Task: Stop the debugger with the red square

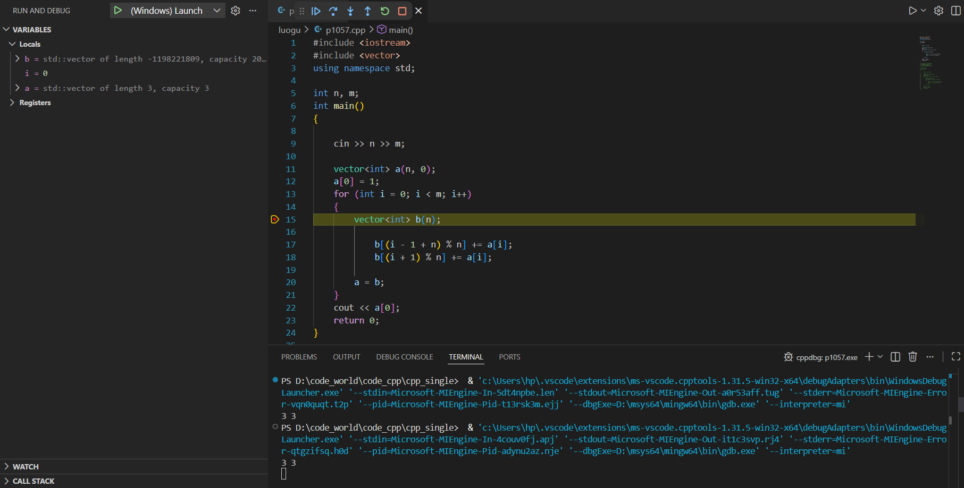Action: coord(402,11)
